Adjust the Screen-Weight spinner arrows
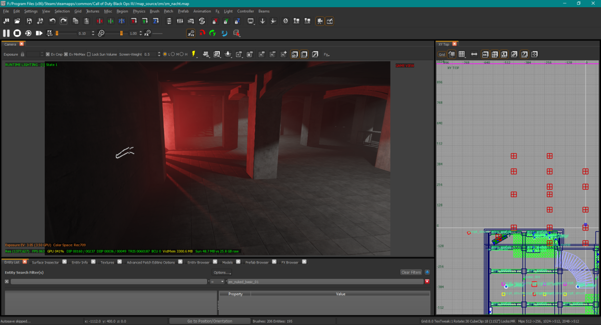This screenshot has width=601, height=325. coord(159,54)
